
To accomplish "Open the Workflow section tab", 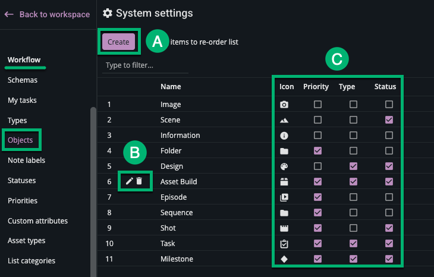I will click(24, 60).
